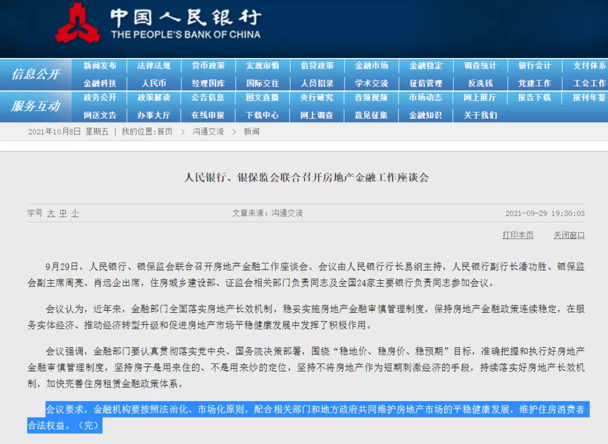The height and width of the screenshot is (444, 608).
Task: Select 反洗钱 navigation item
Action: tap(480, 83)
